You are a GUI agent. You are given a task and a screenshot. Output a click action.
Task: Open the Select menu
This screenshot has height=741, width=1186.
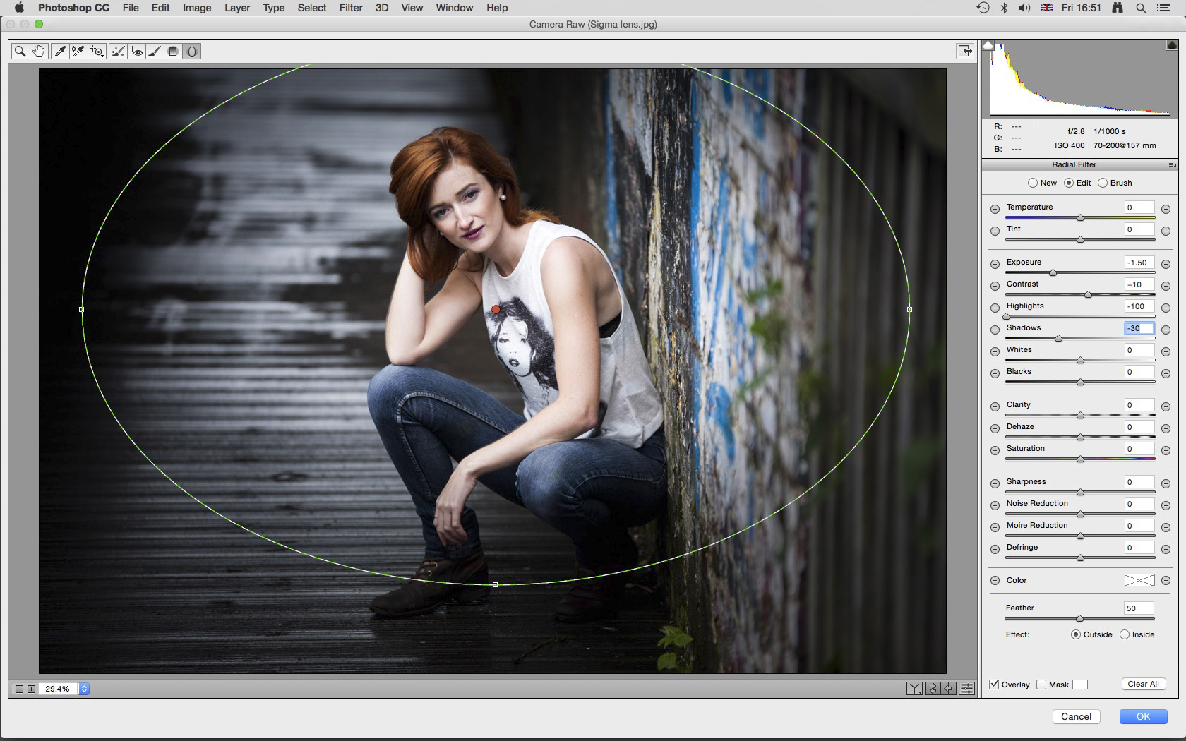tap(312, 8)
